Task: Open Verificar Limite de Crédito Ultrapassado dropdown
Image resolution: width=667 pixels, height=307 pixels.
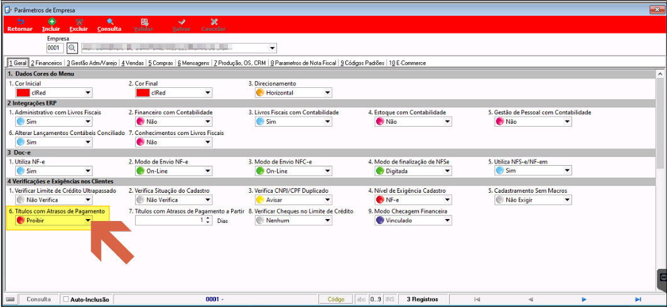Action: (x=88, y=200)
